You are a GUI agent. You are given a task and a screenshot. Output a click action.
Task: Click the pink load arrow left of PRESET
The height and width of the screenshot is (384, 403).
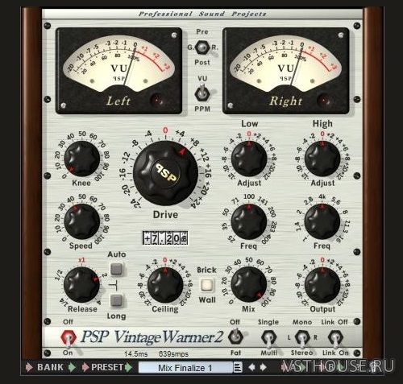(x=85, y=367)
